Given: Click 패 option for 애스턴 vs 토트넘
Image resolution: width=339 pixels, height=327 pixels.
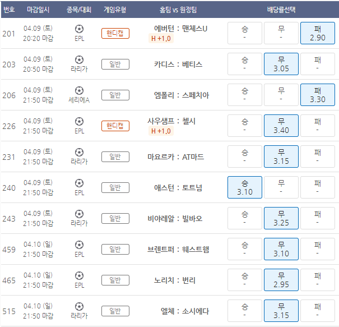Looking at the screenshot, I should click(x=317, y=187).
